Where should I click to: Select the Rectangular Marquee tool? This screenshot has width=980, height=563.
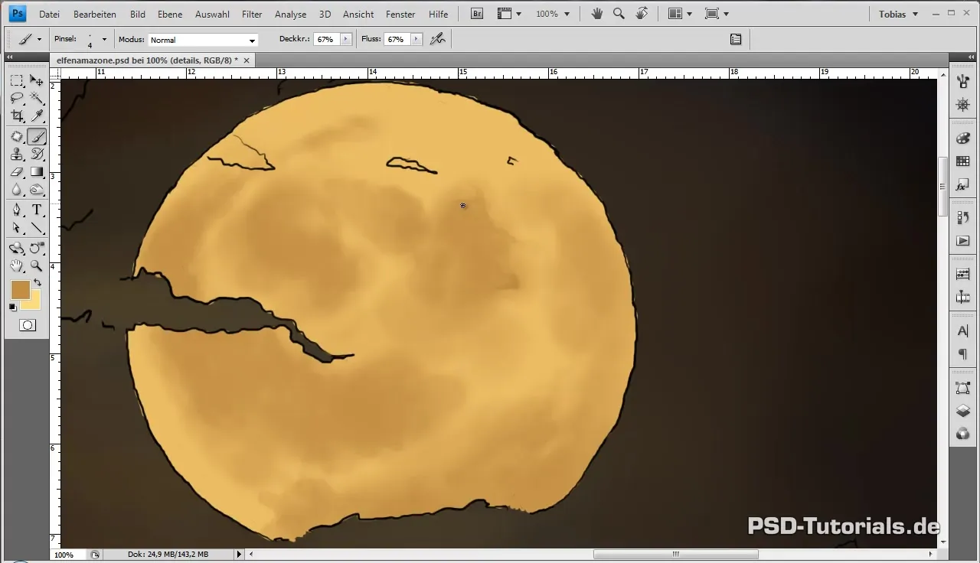click(x=17, y=80)
